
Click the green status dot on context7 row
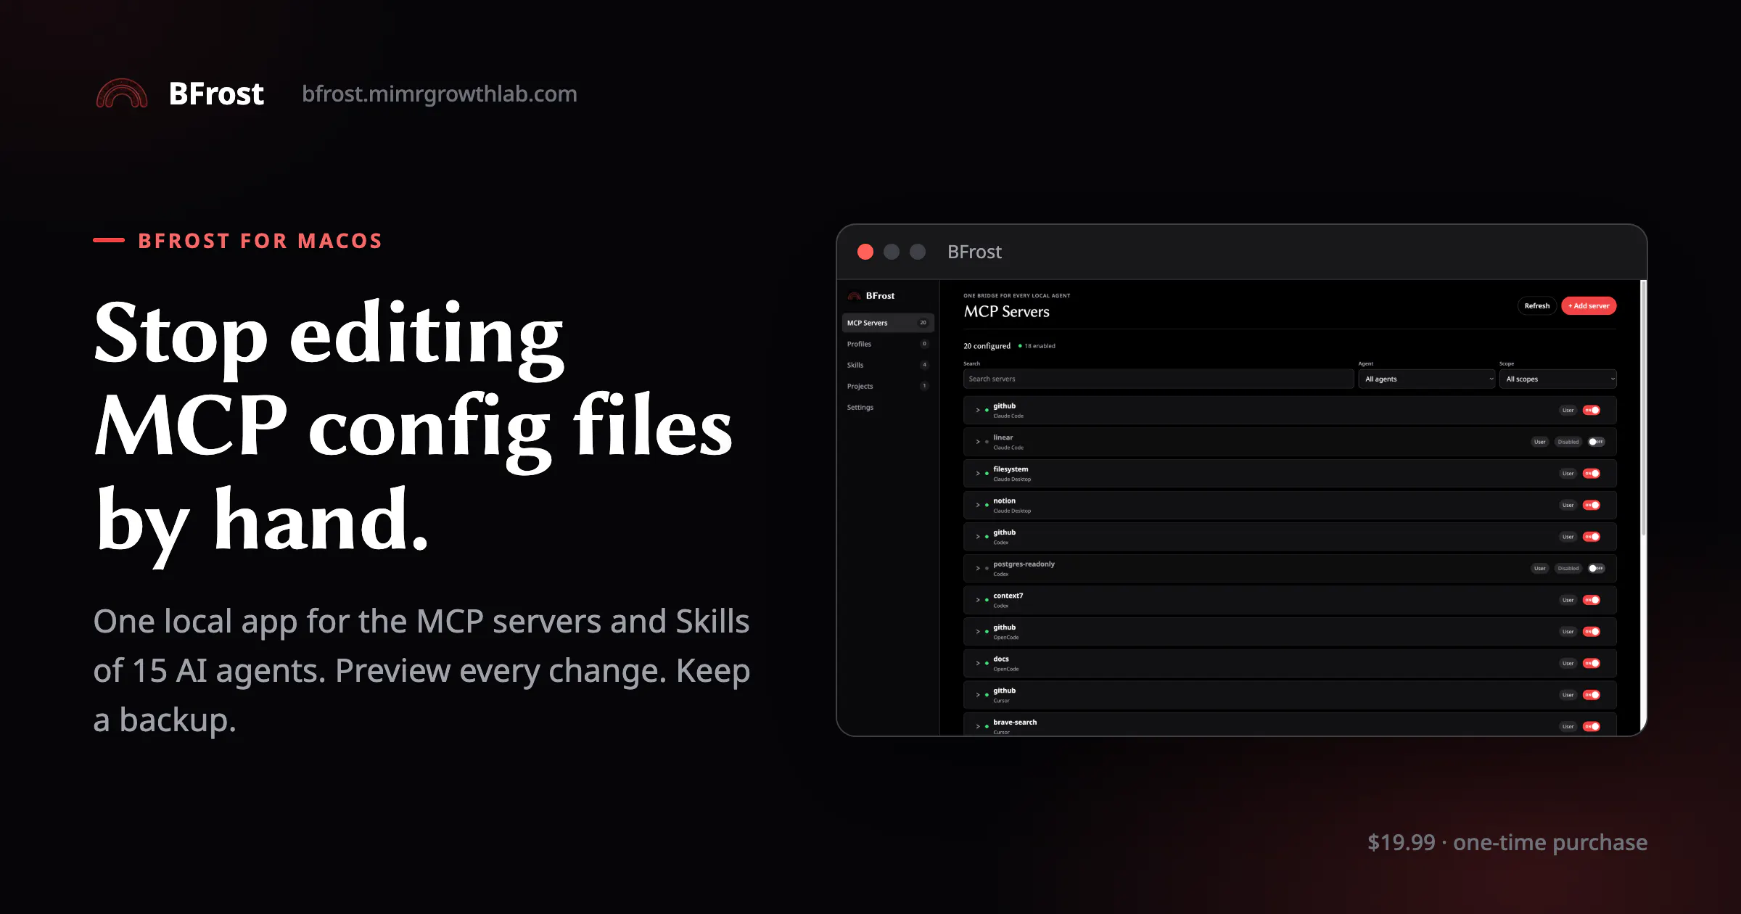[987, 600]
